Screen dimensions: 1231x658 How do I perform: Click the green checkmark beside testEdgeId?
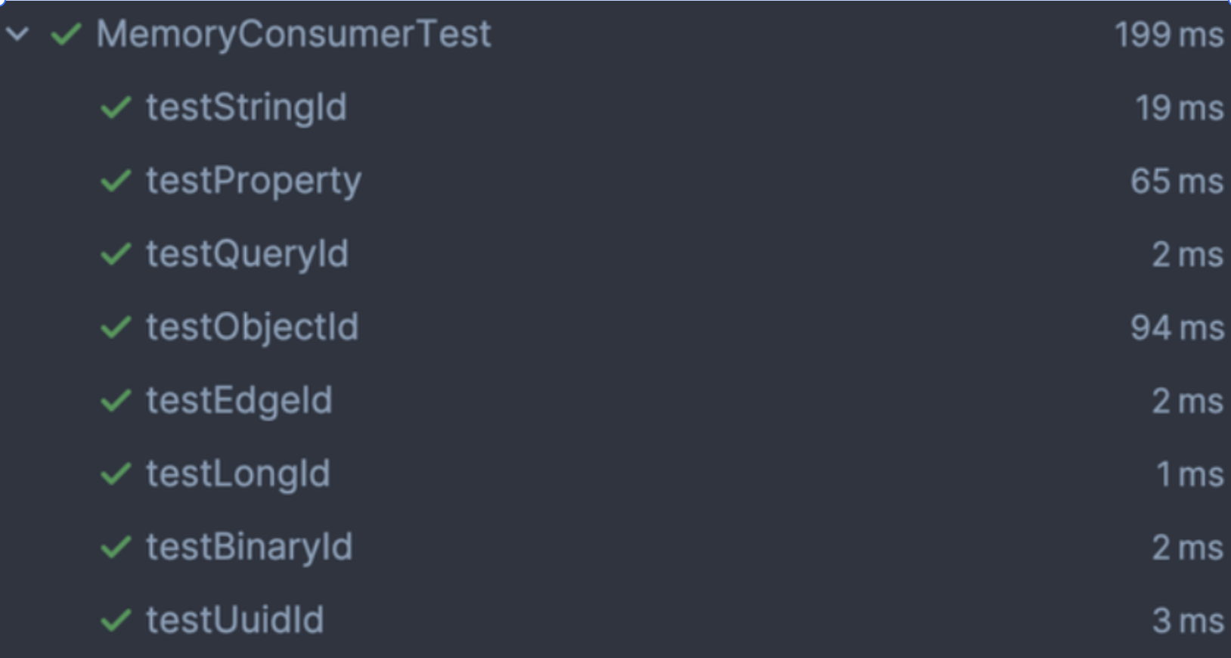[x=116, y=401]
